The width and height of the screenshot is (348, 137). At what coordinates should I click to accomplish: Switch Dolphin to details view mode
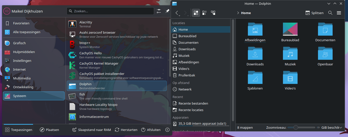[x=213, y=13]
